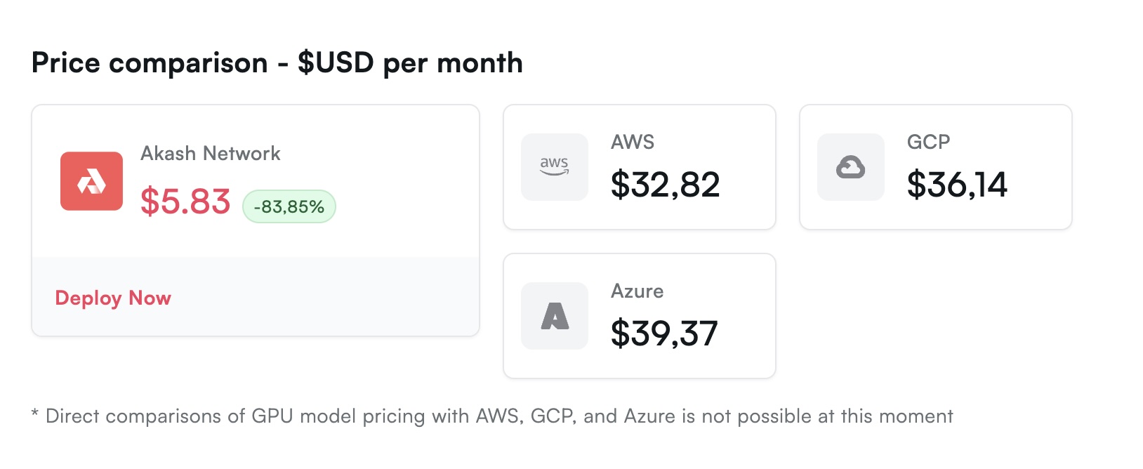Select the Azure pricing card

[x=640, y=316]
